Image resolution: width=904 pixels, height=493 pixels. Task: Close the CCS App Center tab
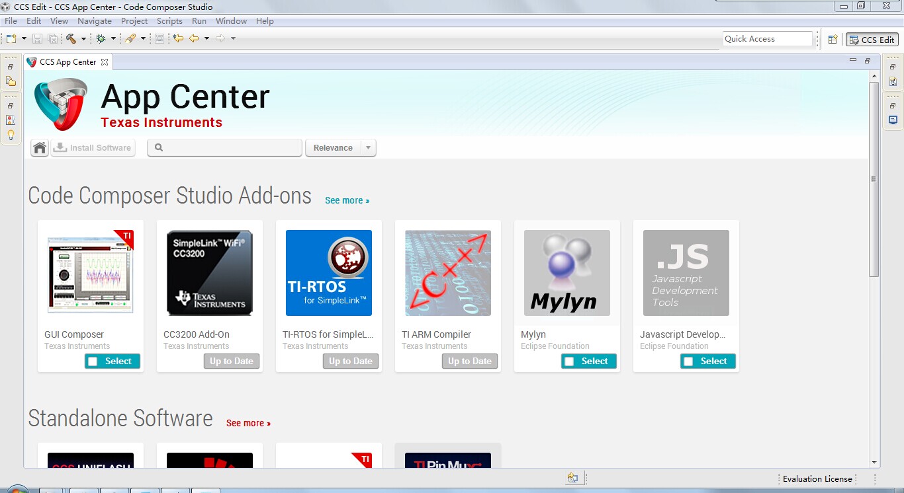(x=104, y=62)
